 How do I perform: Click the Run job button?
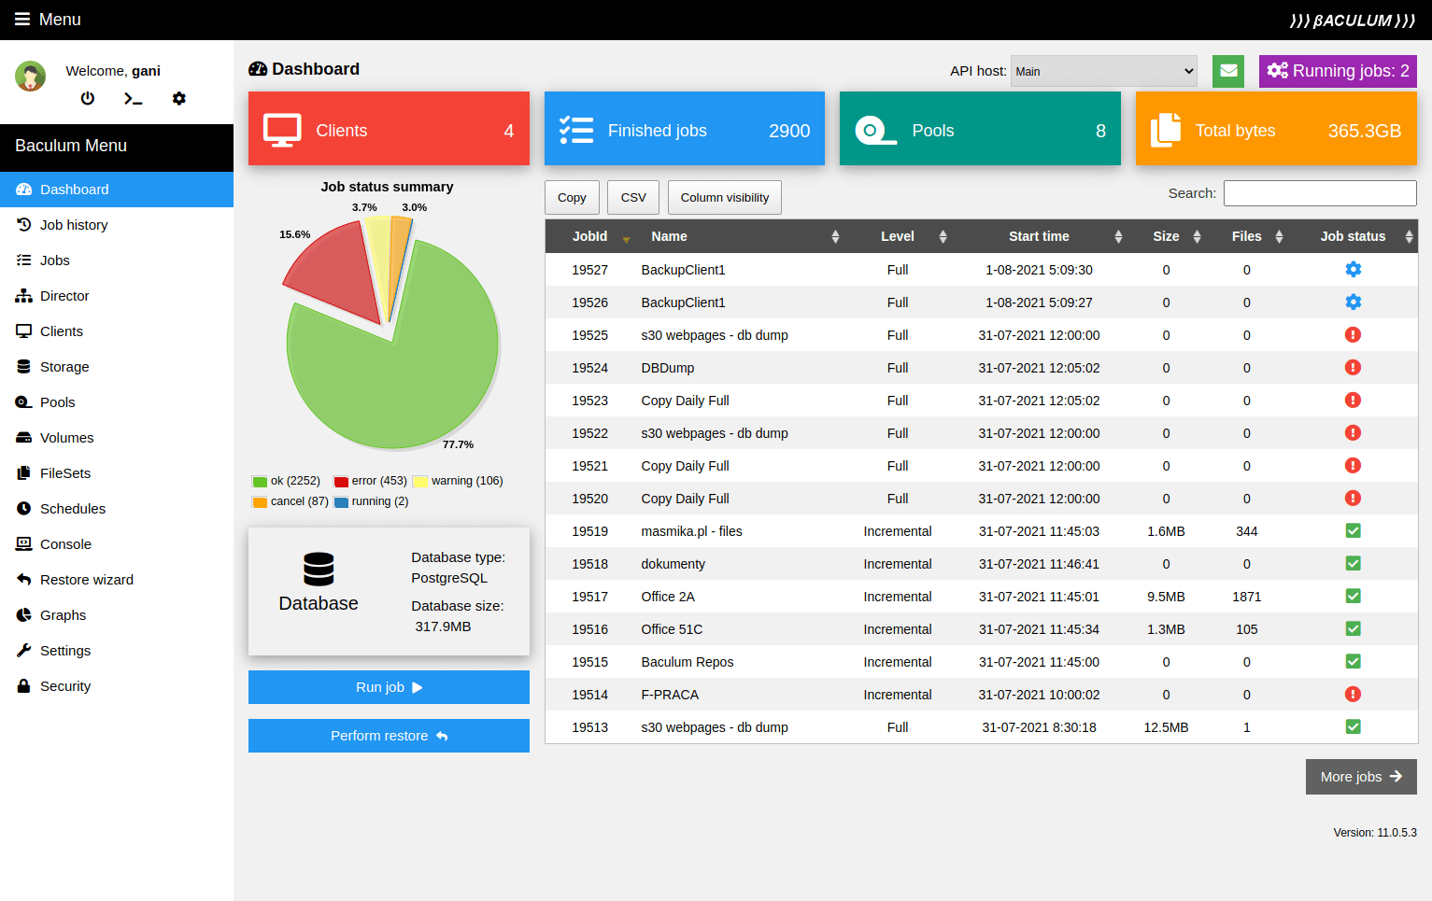point(388,687)
